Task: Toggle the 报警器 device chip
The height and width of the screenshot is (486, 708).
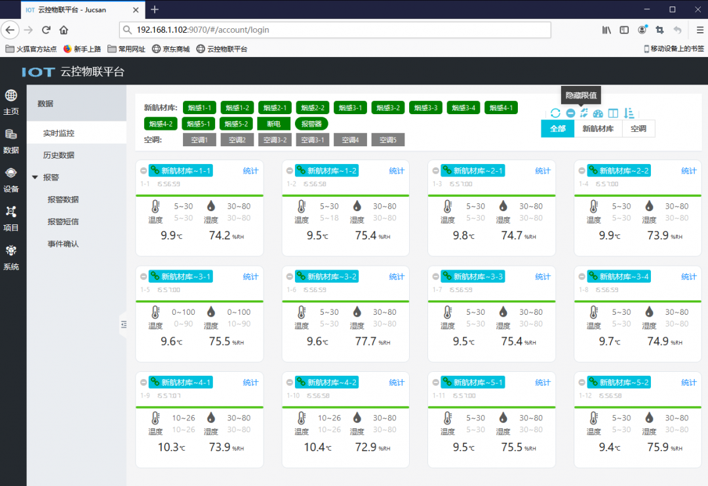Action: click(311, 123)
